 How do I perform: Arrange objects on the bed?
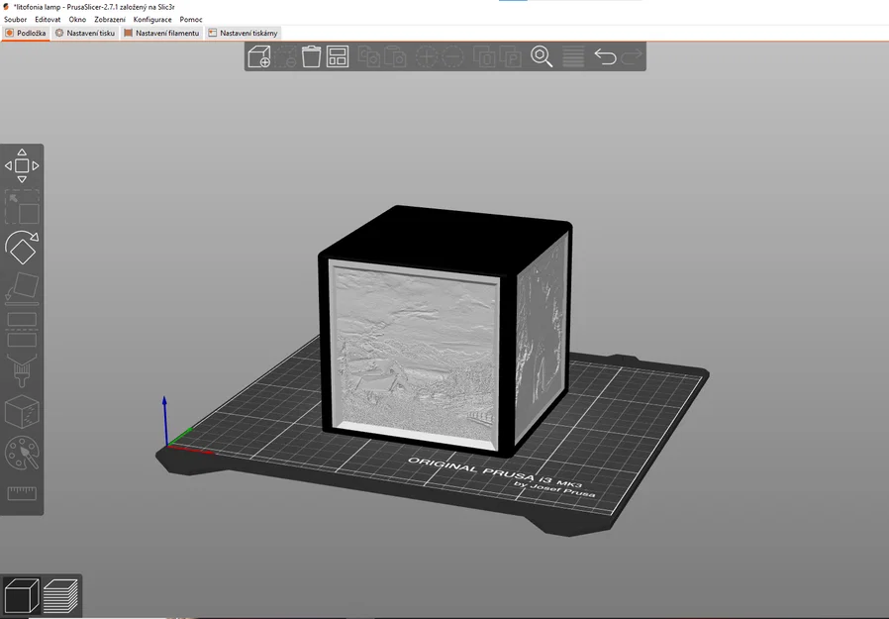[x=338, y=56]
